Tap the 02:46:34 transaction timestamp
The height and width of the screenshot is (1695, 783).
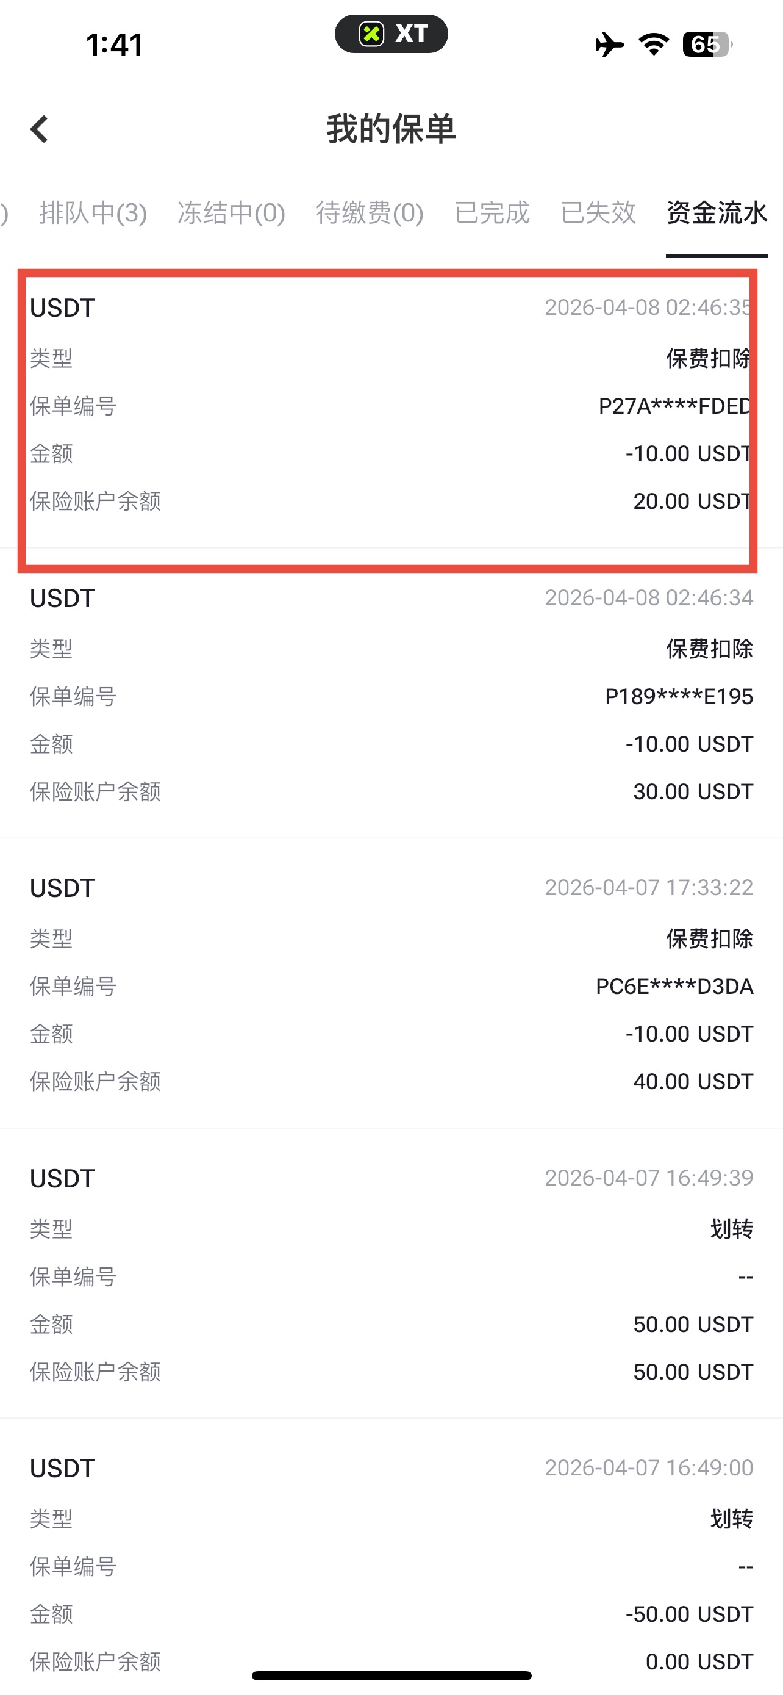click(648, 597)
